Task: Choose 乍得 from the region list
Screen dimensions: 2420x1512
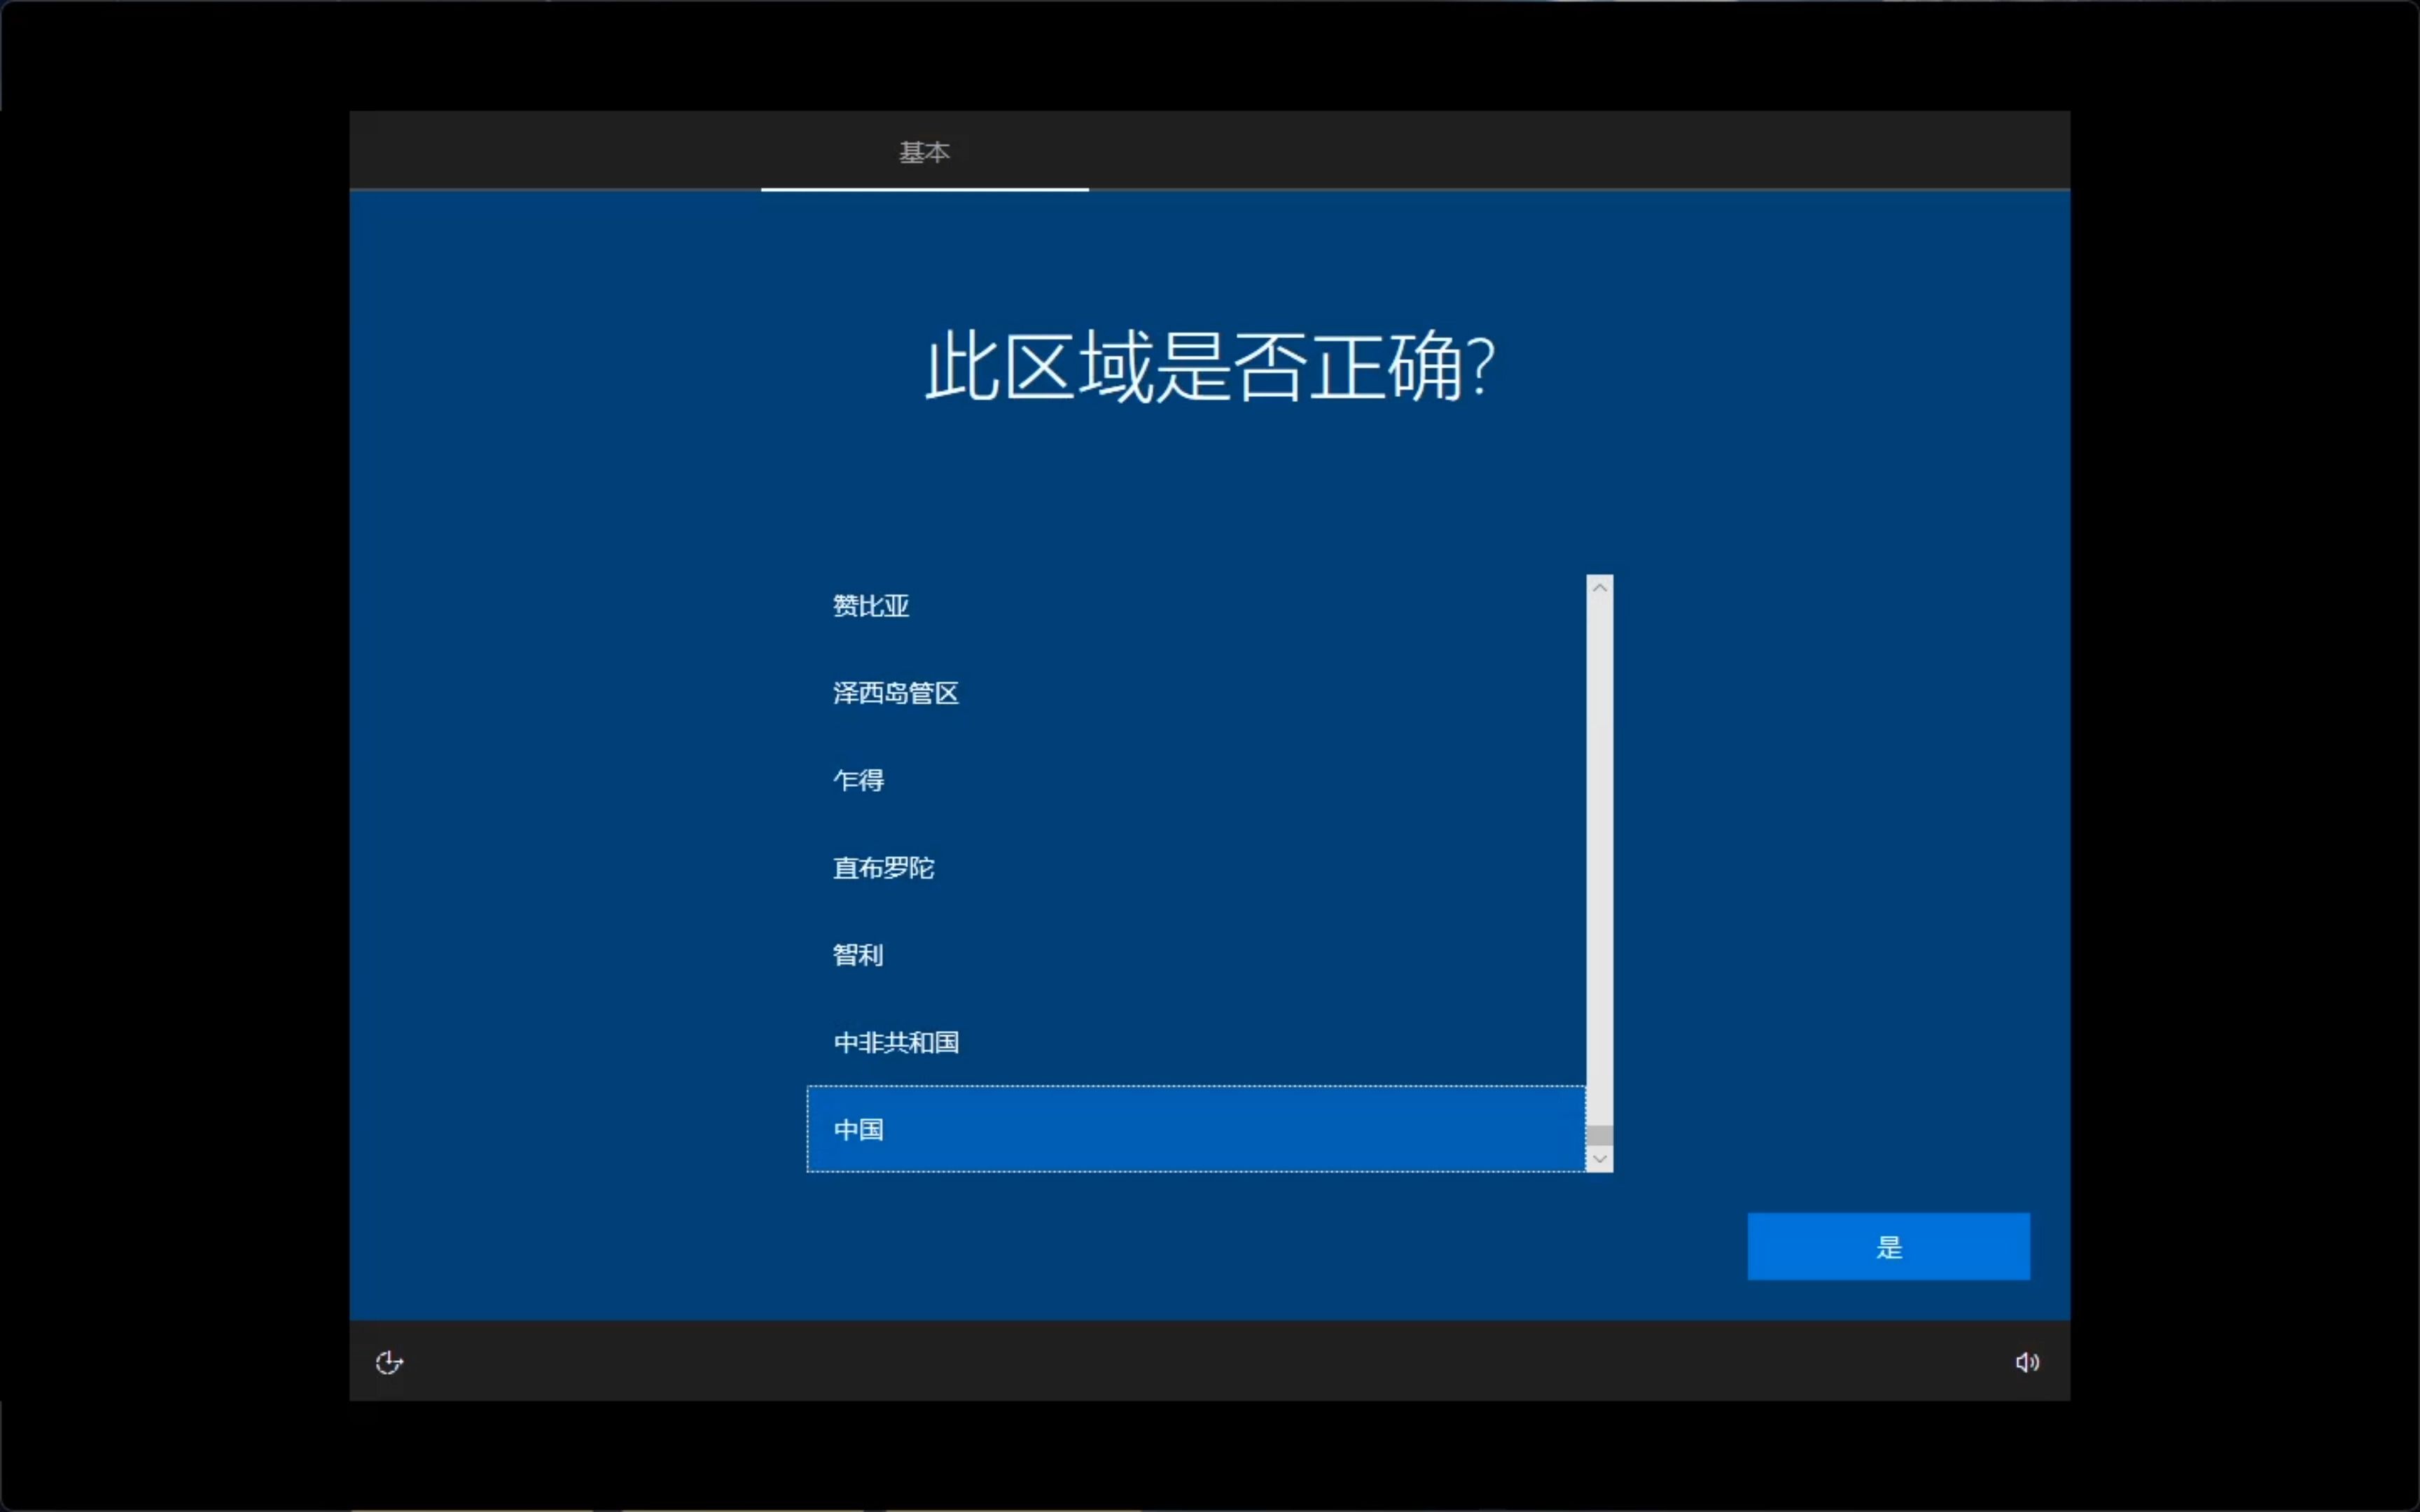Action: point(1196,780)
